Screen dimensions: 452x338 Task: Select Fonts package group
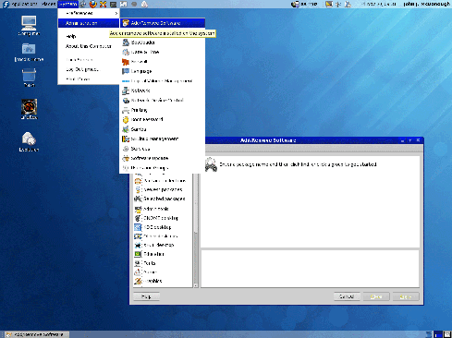tap(164, 263)
